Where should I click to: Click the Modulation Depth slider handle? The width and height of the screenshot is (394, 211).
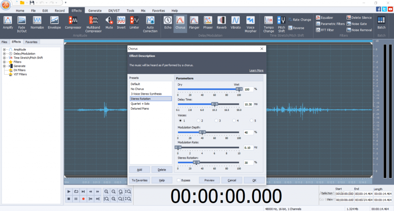pyautogui.click(x=202, y=132)
